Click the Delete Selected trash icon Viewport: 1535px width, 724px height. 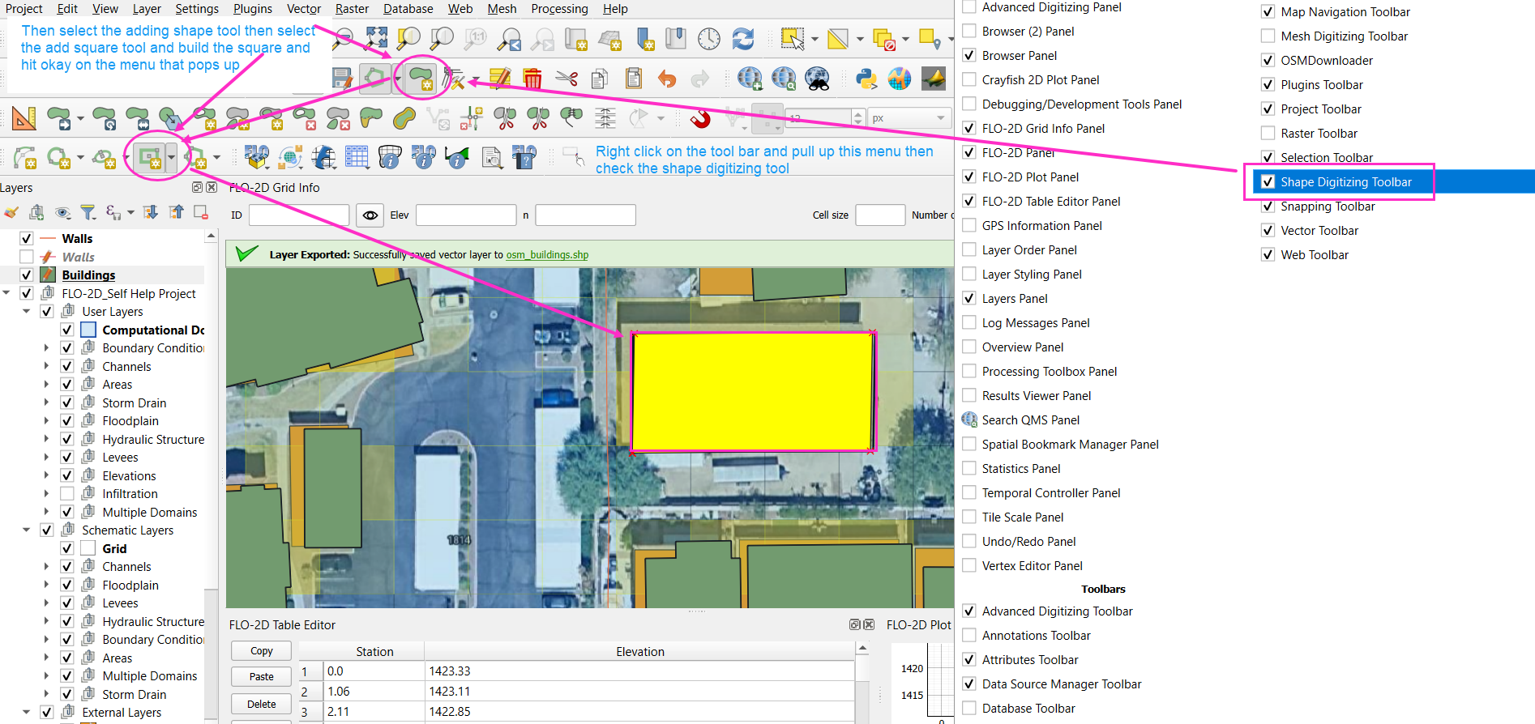pyautogui.click(x=532, y=79)
